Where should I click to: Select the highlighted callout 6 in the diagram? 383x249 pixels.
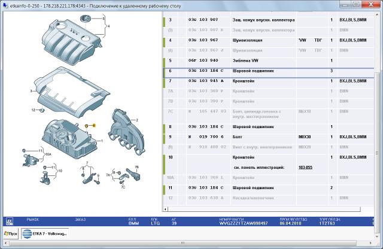(x=94, y=126)
